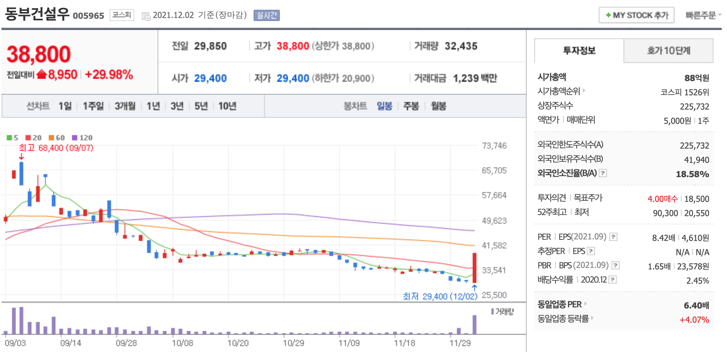The width and height of the screenshot is (727, 352).
Task: Click the red 20-day moving average legend swatch
Action: (x=28, y=138)
